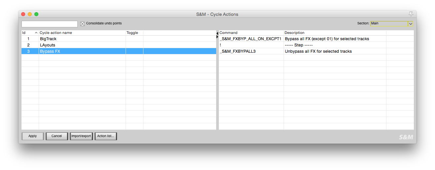Minimize the window with the yellow button
The width and height of the screenshot is (435, 170).
[x=30, y=14]
